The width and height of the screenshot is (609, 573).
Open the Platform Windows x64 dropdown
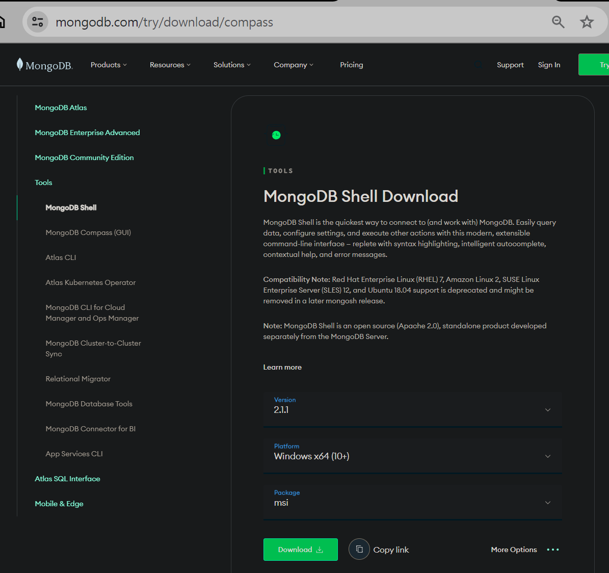(x=412, y=456)
